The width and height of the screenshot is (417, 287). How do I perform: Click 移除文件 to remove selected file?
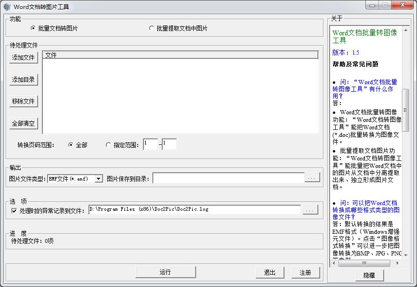23,101
